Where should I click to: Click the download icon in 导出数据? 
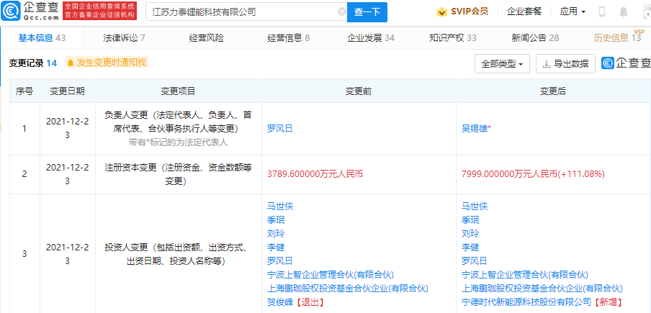547,64
